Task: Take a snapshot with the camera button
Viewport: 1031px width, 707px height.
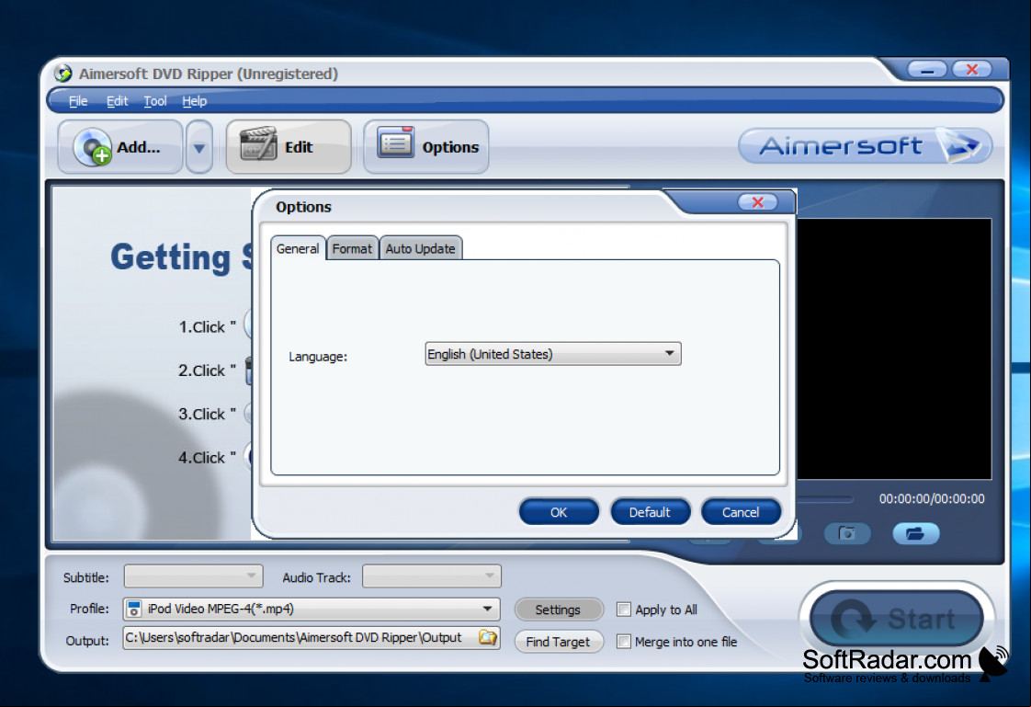Action: 847,533
